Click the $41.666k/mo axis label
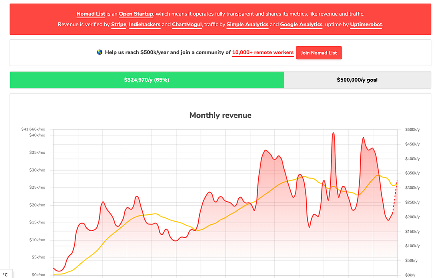 click(x=33, y=129)
